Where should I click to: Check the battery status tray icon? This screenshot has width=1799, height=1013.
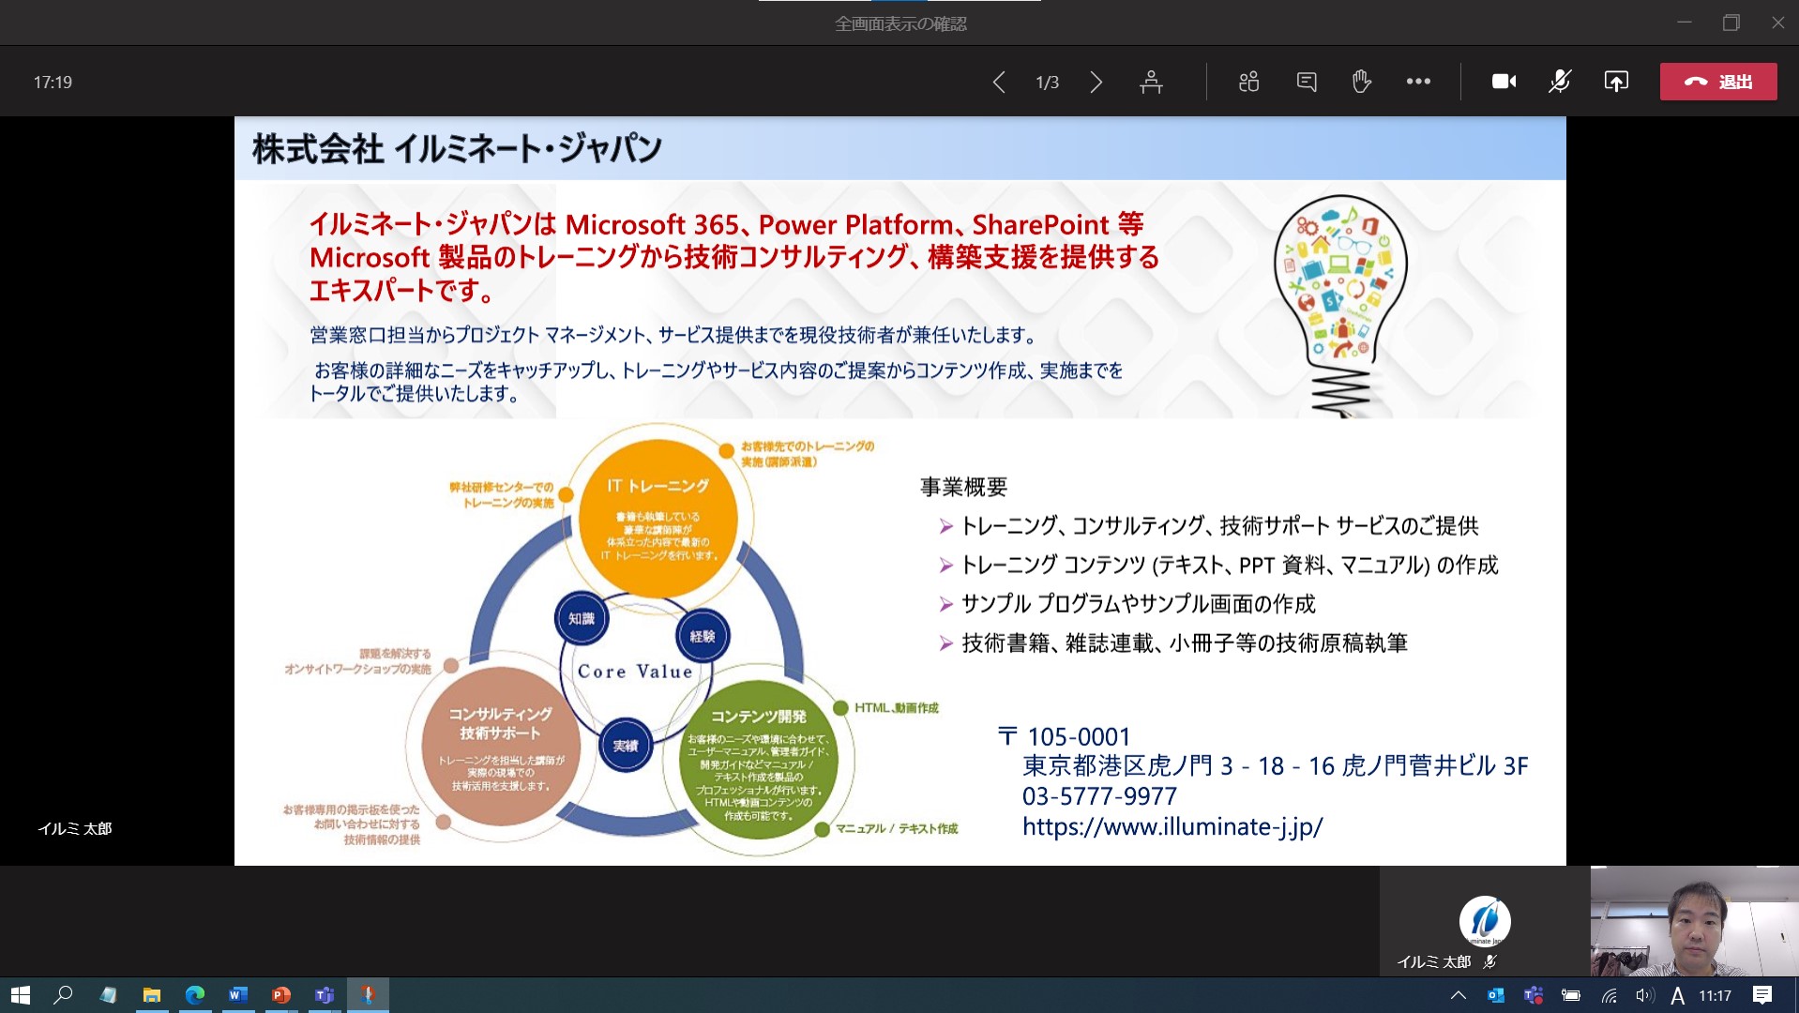coord(1571,995)
